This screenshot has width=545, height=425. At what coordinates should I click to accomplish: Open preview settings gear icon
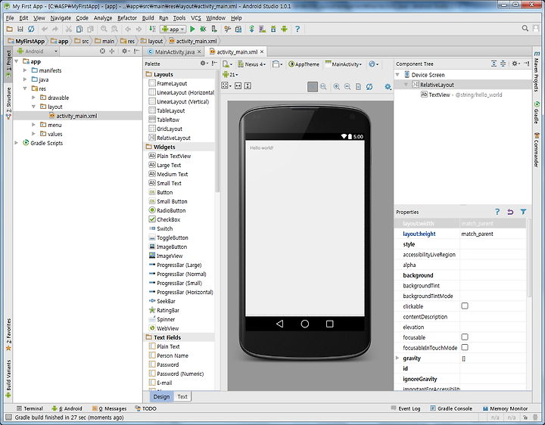click(388, 86)
